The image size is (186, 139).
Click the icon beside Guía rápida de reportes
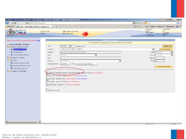(x=12, y=68)
